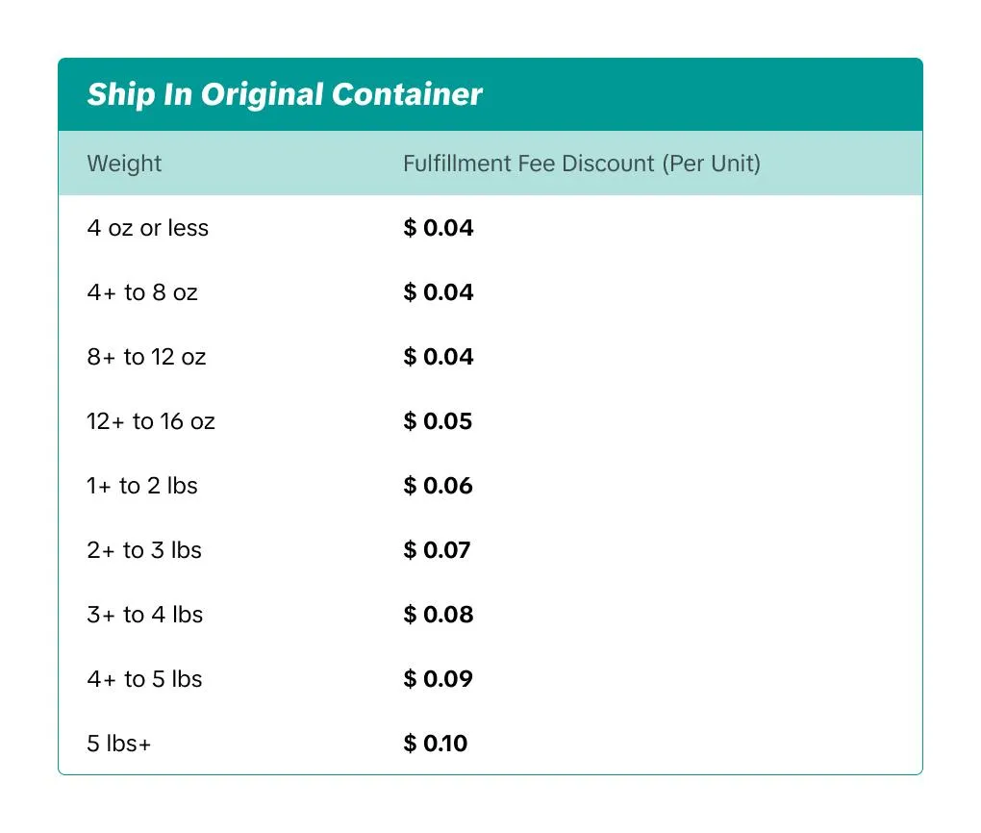The width and height of the screenshot is (981, 833).
Task: Click the $0.05 discount value
Action: click(x=439, y=421)
